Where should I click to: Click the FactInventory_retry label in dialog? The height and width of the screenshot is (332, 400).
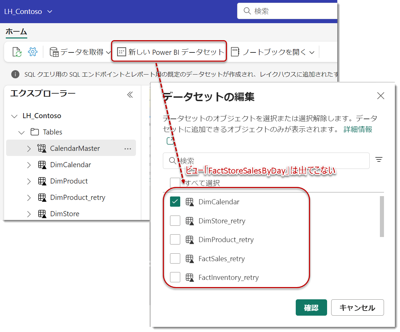click(229, 278)
